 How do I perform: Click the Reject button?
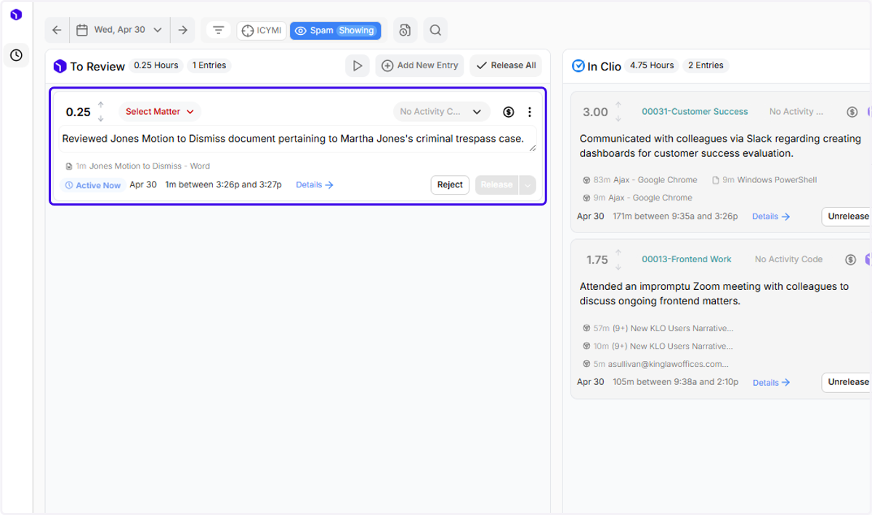450,184
